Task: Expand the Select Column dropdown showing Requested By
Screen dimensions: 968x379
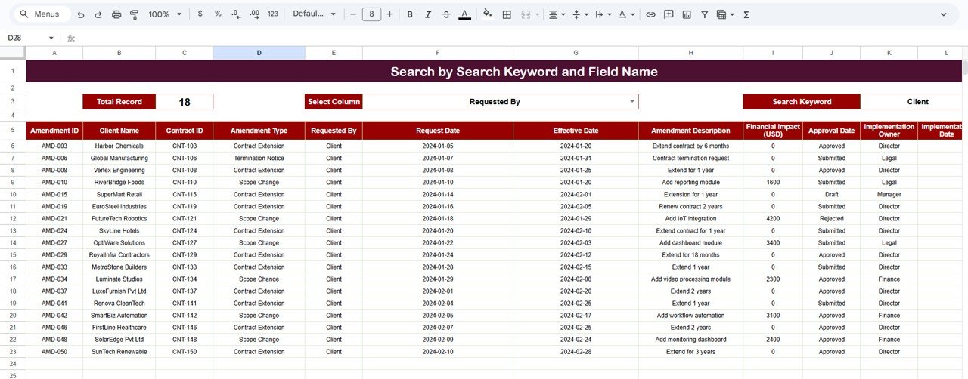Action: [632, 102]
